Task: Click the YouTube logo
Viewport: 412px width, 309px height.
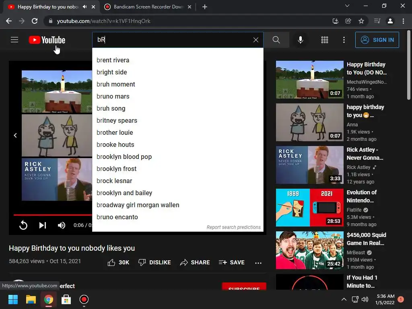Action: [47, 40]
